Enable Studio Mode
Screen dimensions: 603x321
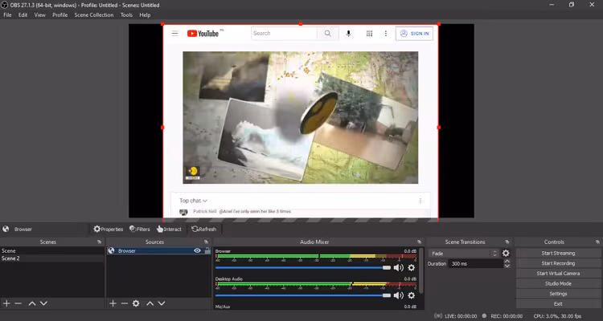click(558, 283)
